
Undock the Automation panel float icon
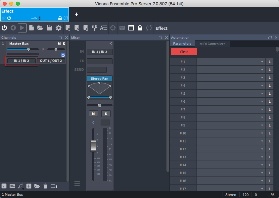click(270, 37)
